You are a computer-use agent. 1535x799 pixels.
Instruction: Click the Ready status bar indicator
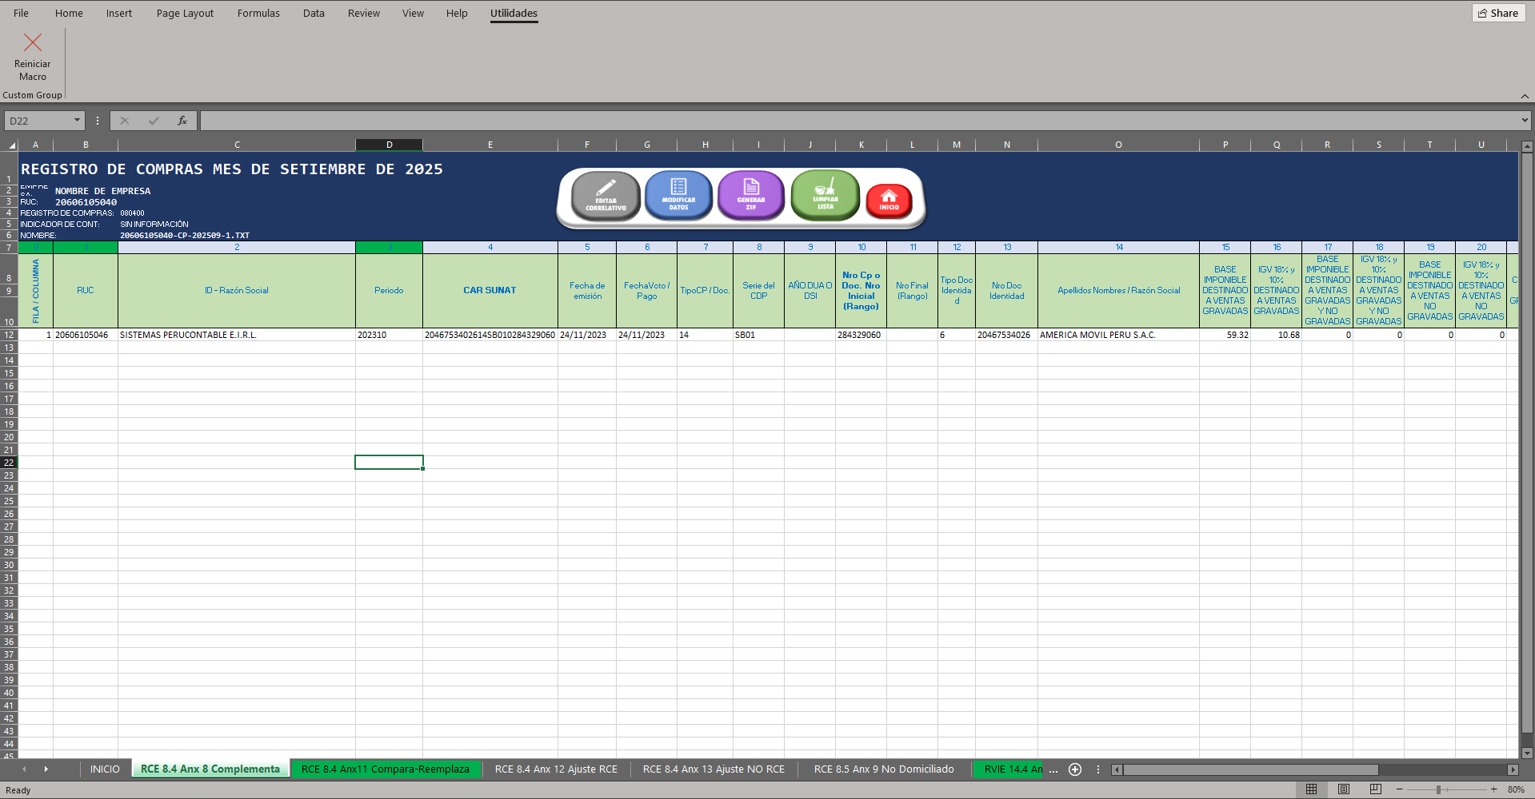click(x=18, y=790)
